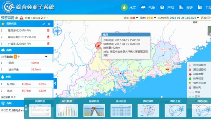Collapse the left sidebar with arrow tab
211x119 pixels.
pos(55,83)
